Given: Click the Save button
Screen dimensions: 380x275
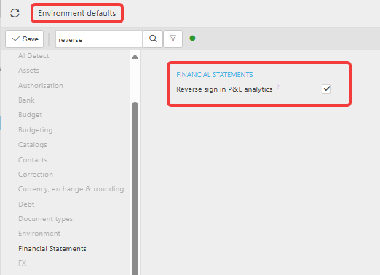Looking at the screenshot, I should (25, 39).
